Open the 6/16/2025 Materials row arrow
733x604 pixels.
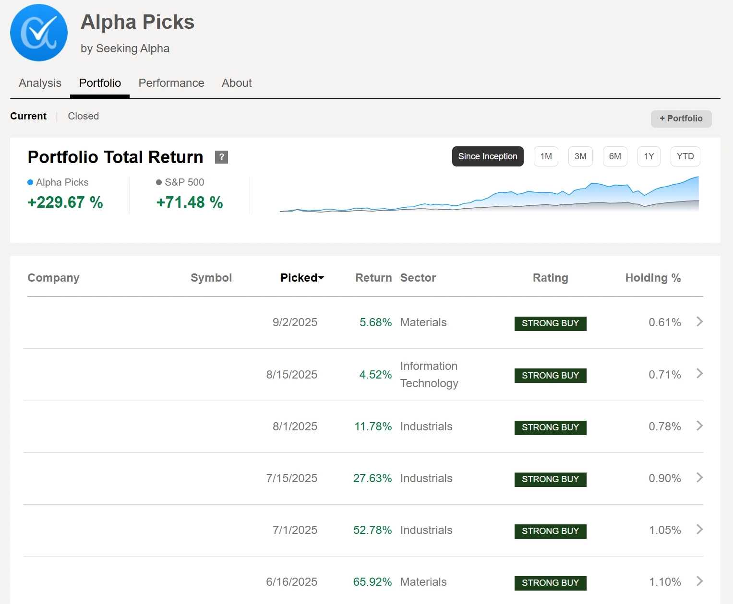(x=699, y=581)
